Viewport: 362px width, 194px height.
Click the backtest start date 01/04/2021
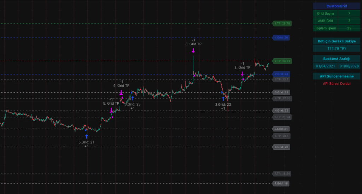[x=325, y=66]
